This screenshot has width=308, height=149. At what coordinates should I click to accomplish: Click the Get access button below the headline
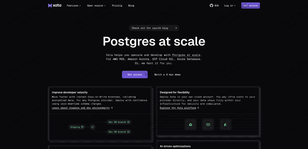(x=135, y=74)
